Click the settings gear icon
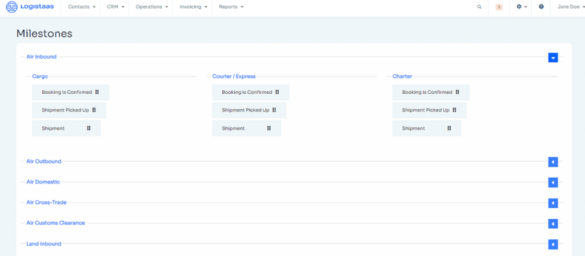This screenshot has height=256, width=585. click(x=519, y=7)
